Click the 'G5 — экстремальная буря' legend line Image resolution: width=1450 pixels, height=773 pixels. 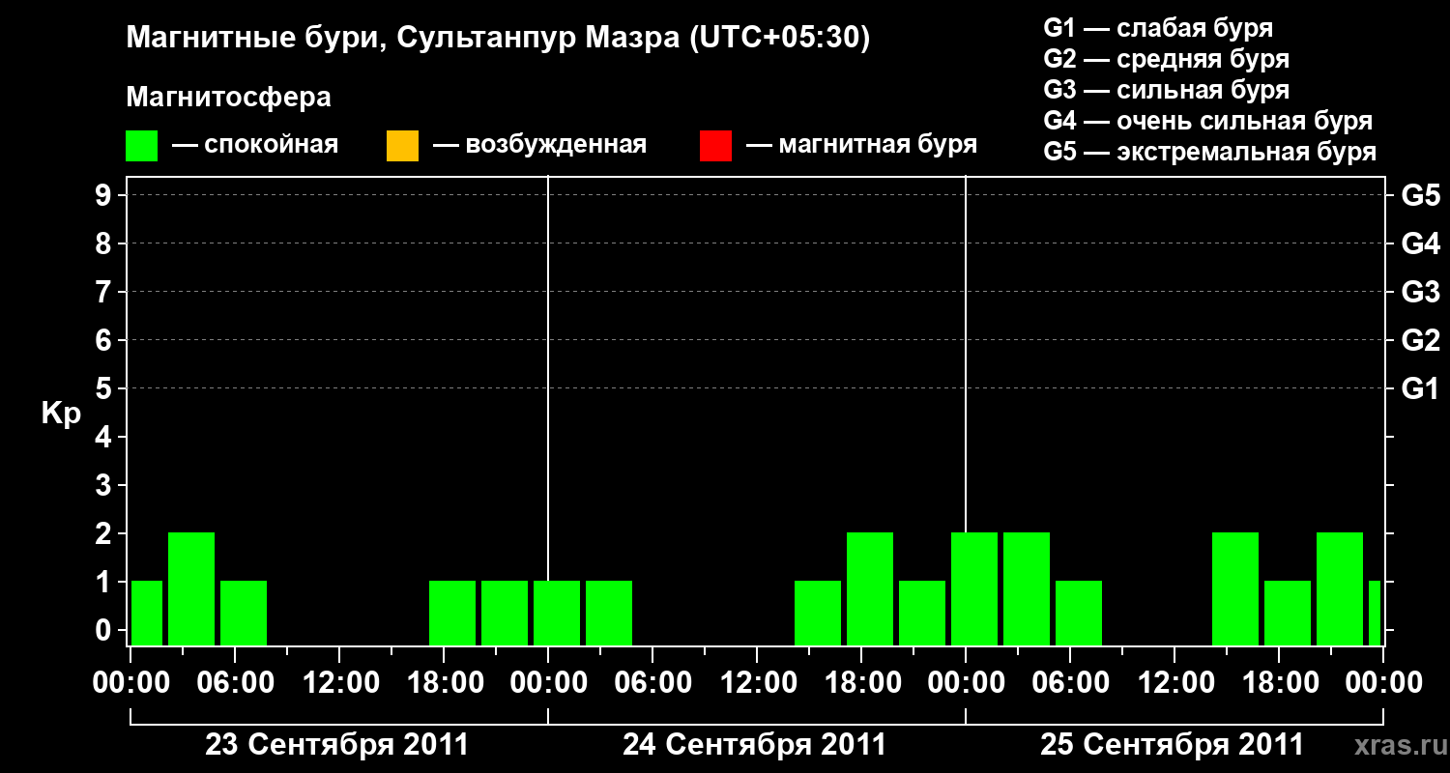pos(1209,152)
